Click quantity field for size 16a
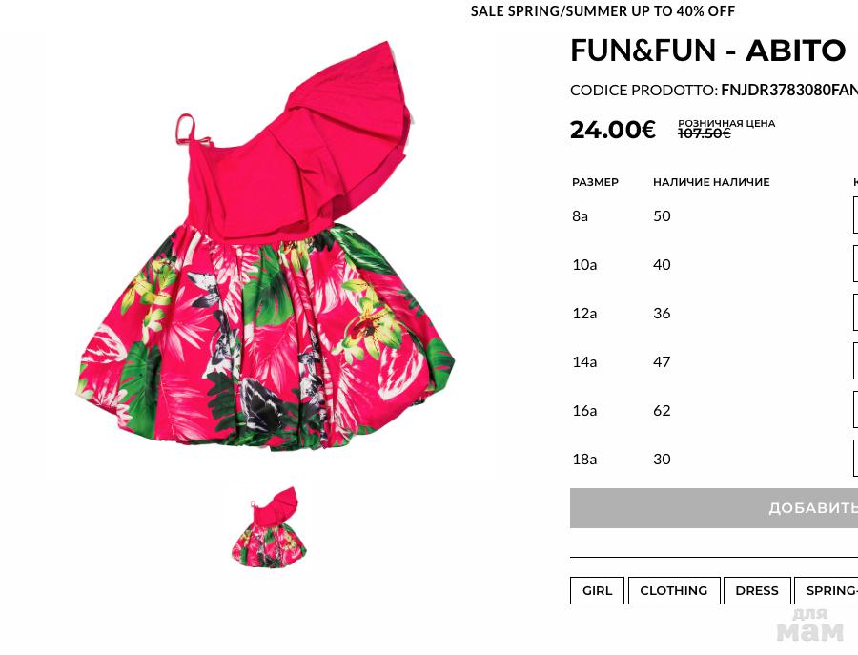The height and width of the screenshot is (655, 858). coord(855,410)
